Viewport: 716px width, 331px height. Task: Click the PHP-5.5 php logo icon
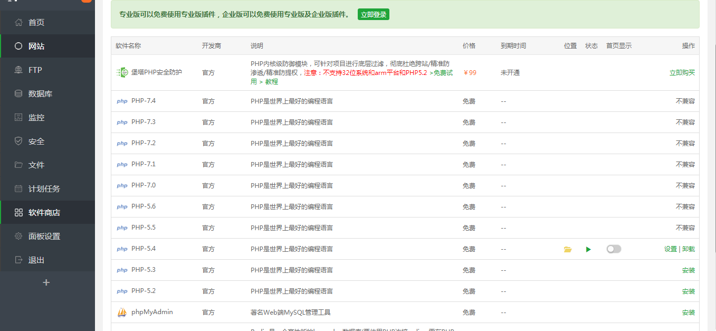[122, 228]
